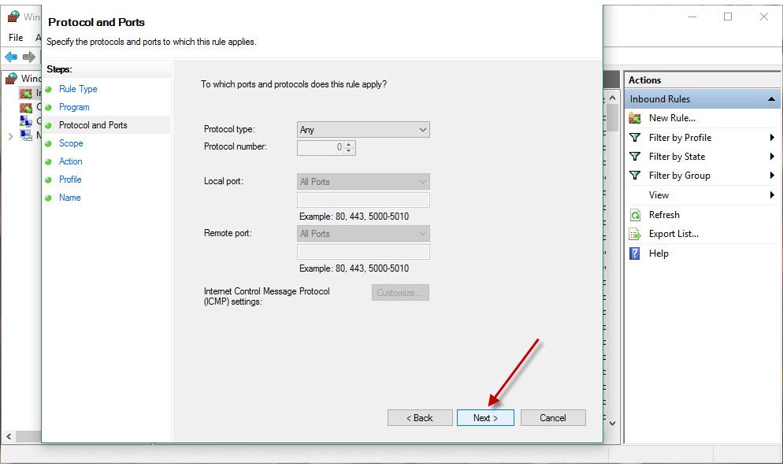Expand the Monitoring tree node
The image size is (783, 470).
(x=10, y=136)
